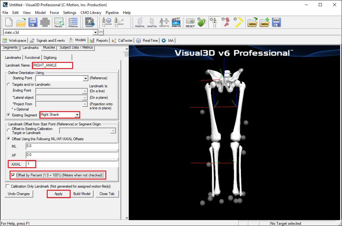Click the ML offset input field
The image size is (342, 226).
coord(72,146)
